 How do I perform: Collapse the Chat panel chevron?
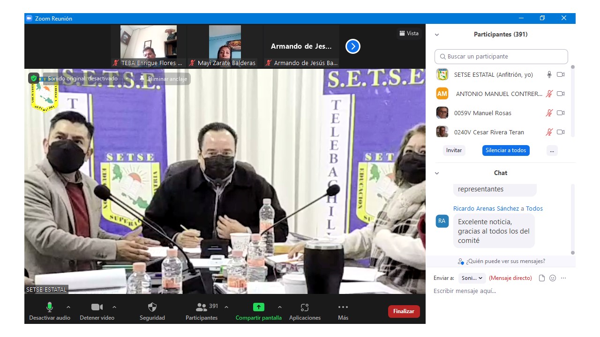pos(437,173)
